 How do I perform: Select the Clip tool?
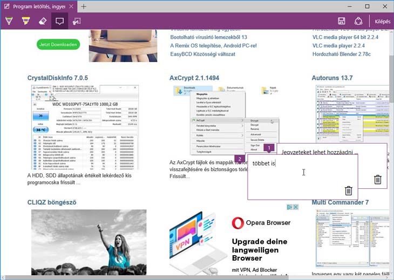click(77, 21)
